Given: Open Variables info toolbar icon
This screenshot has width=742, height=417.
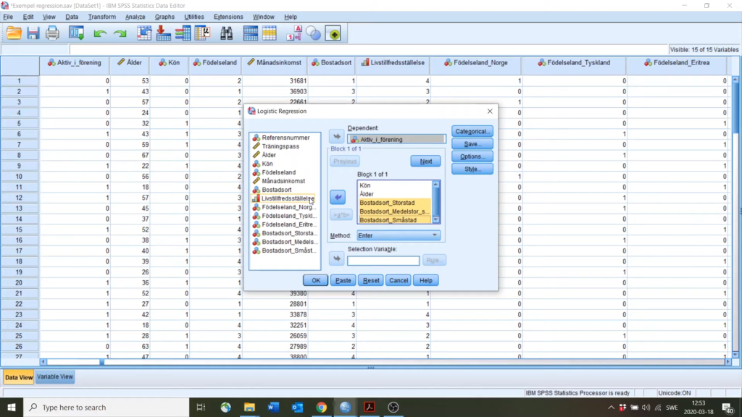Looking at the screenshot, I should pyautogui.click(x=183, y=33).
